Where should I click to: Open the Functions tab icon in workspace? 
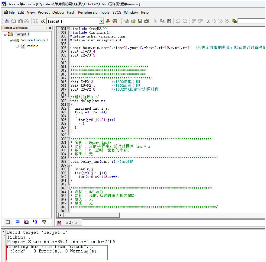click(x=35, y=222)
